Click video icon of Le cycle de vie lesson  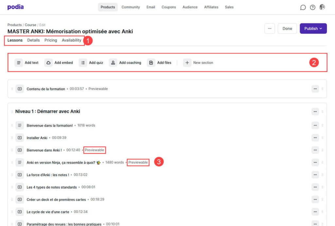(20, 212)
